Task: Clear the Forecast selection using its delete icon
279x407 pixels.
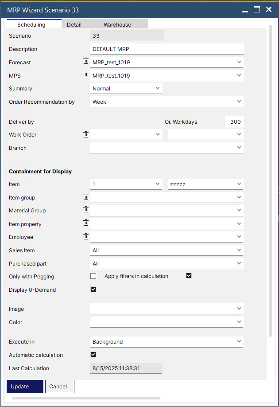Action: point(86,61)
